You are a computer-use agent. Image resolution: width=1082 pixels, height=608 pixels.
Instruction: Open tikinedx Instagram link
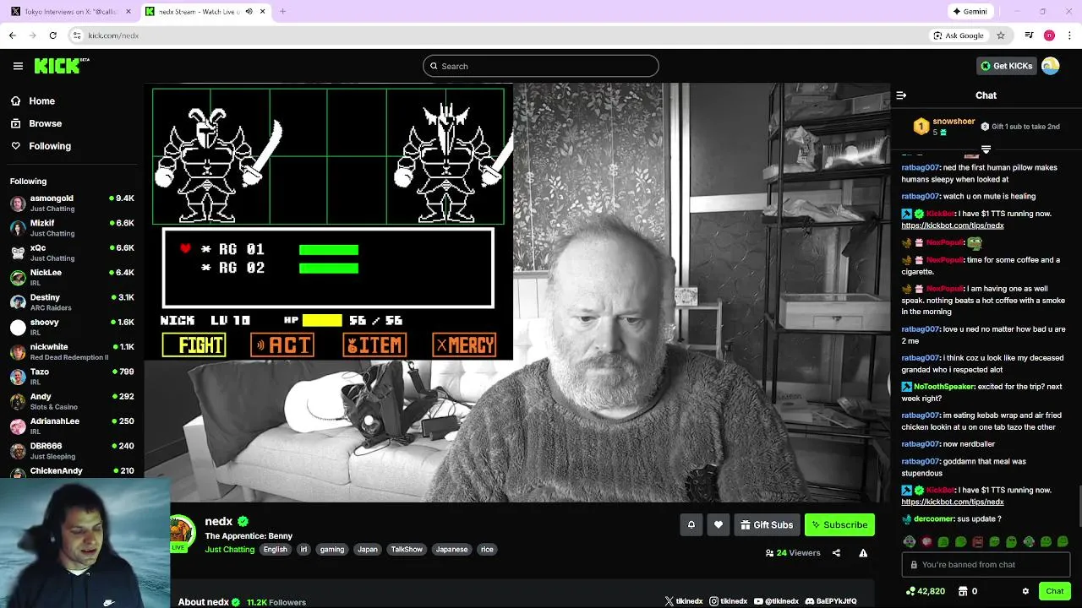(729, 601)
